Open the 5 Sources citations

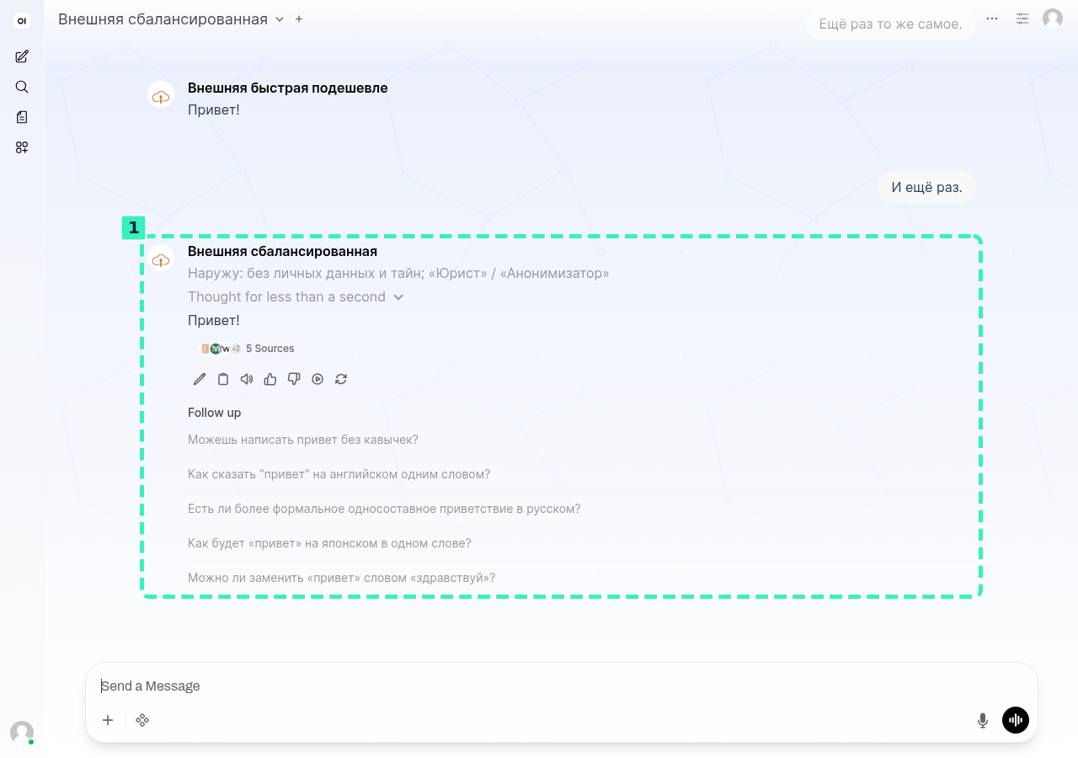pos(247,348)
